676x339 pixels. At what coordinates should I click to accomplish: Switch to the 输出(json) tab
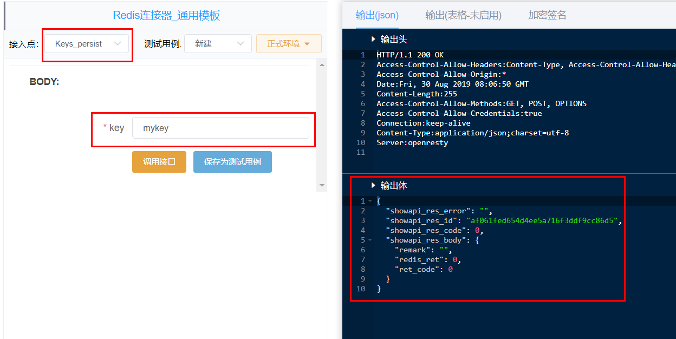[x=377, y=15]
